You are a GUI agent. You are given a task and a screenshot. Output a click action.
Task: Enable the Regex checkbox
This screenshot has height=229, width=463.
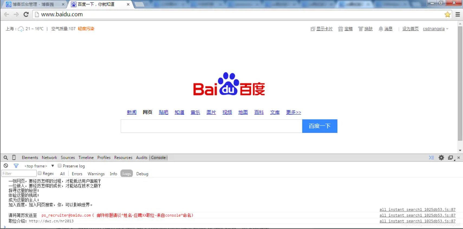tap(40, 173)
